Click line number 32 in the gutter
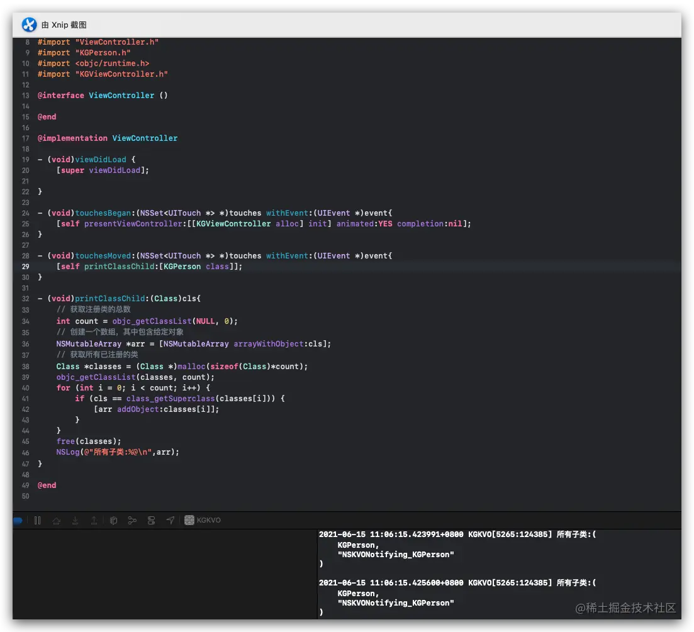This screenshot has height=632, width=694. pyautogui.click(x=26, y=299)
